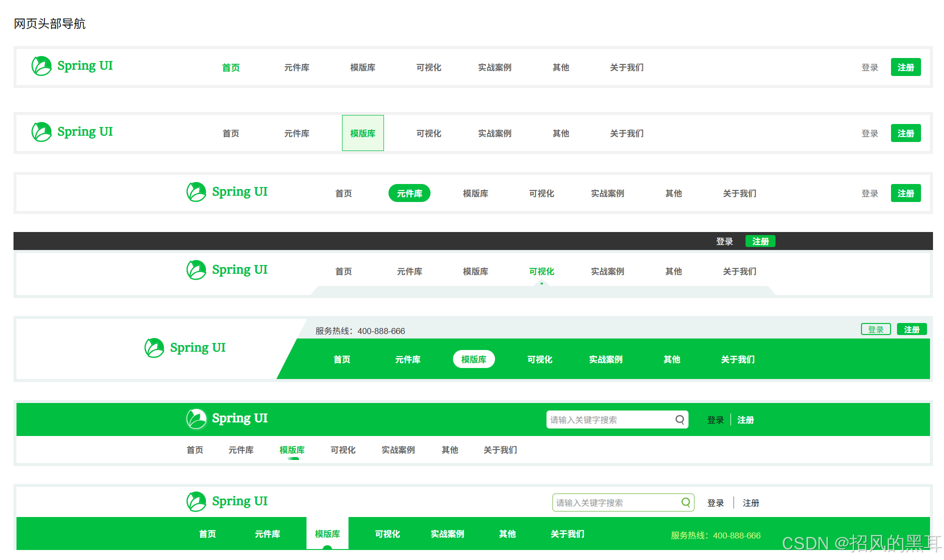Click the leaf logo beside the slanted green menu
This screenshot has width=944, height=560.
(154, 347)
